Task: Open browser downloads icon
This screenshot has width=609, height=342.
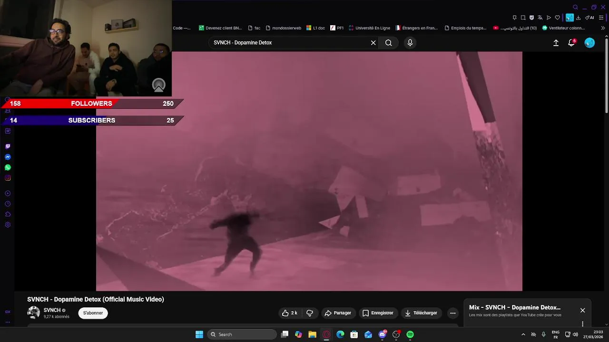Action: point(578,18)
